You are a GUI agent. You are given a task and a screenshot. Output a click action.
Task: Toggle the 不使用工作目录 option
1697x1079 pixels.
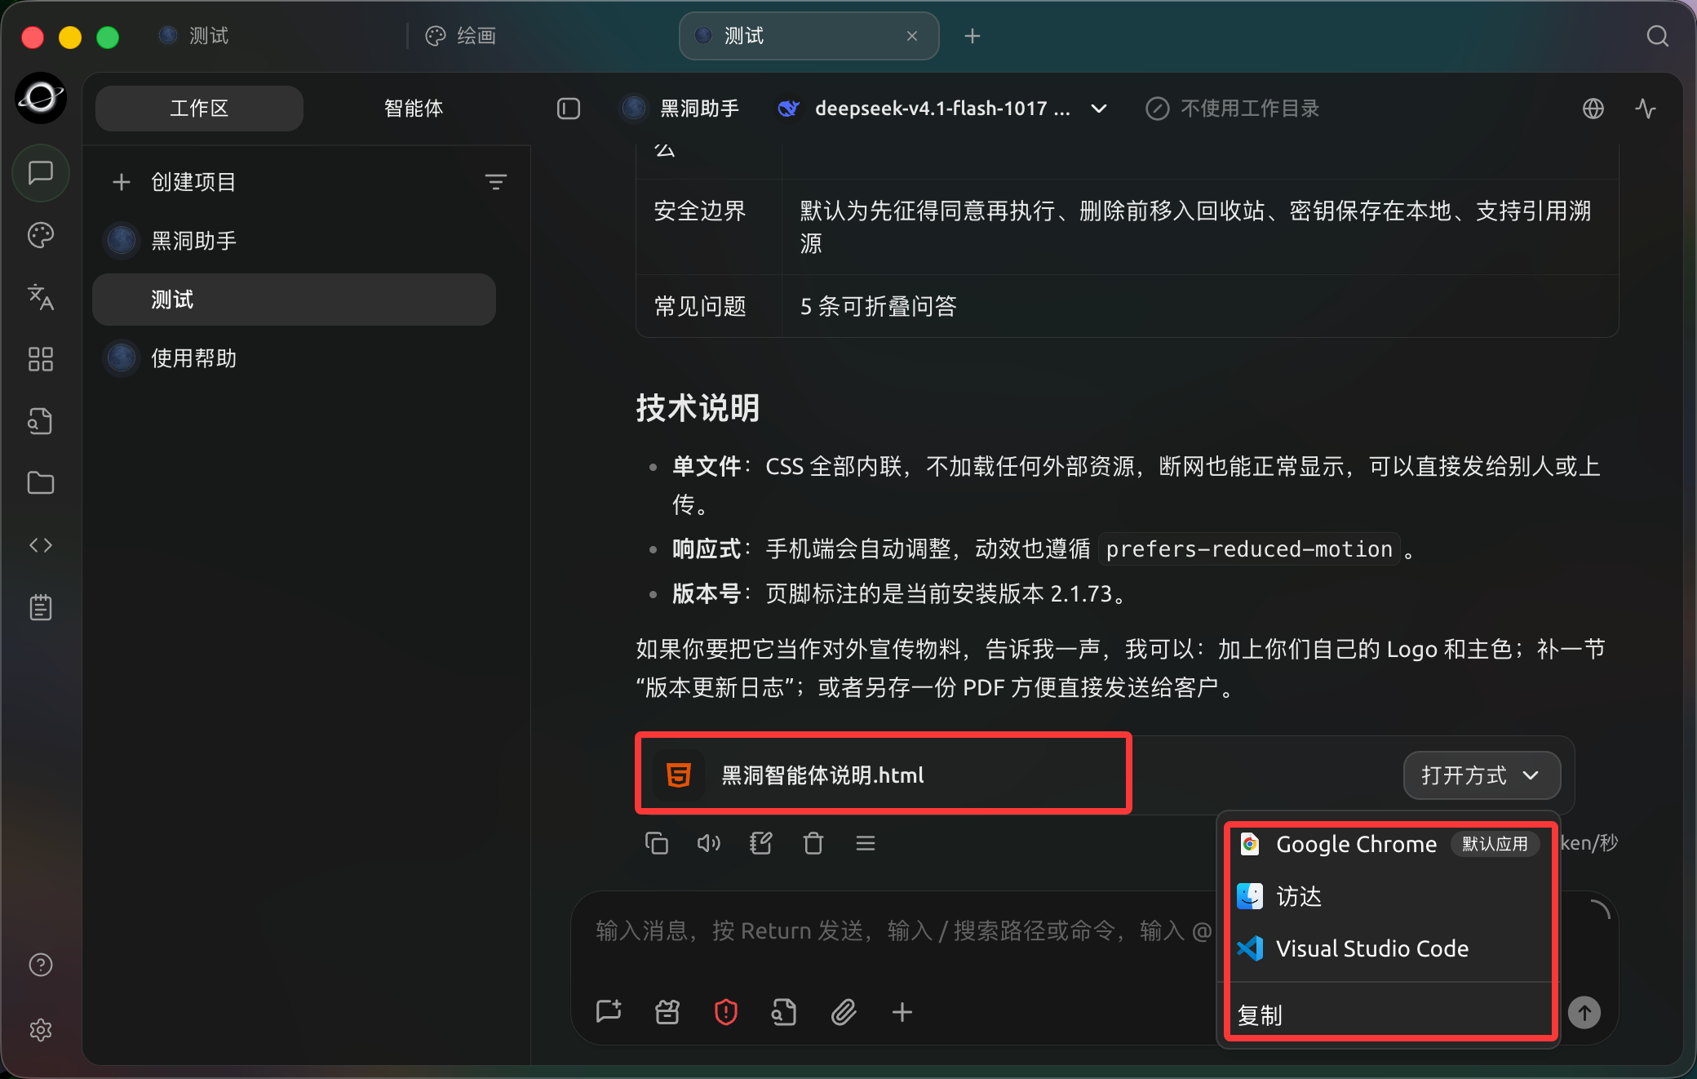point(1232,109)
